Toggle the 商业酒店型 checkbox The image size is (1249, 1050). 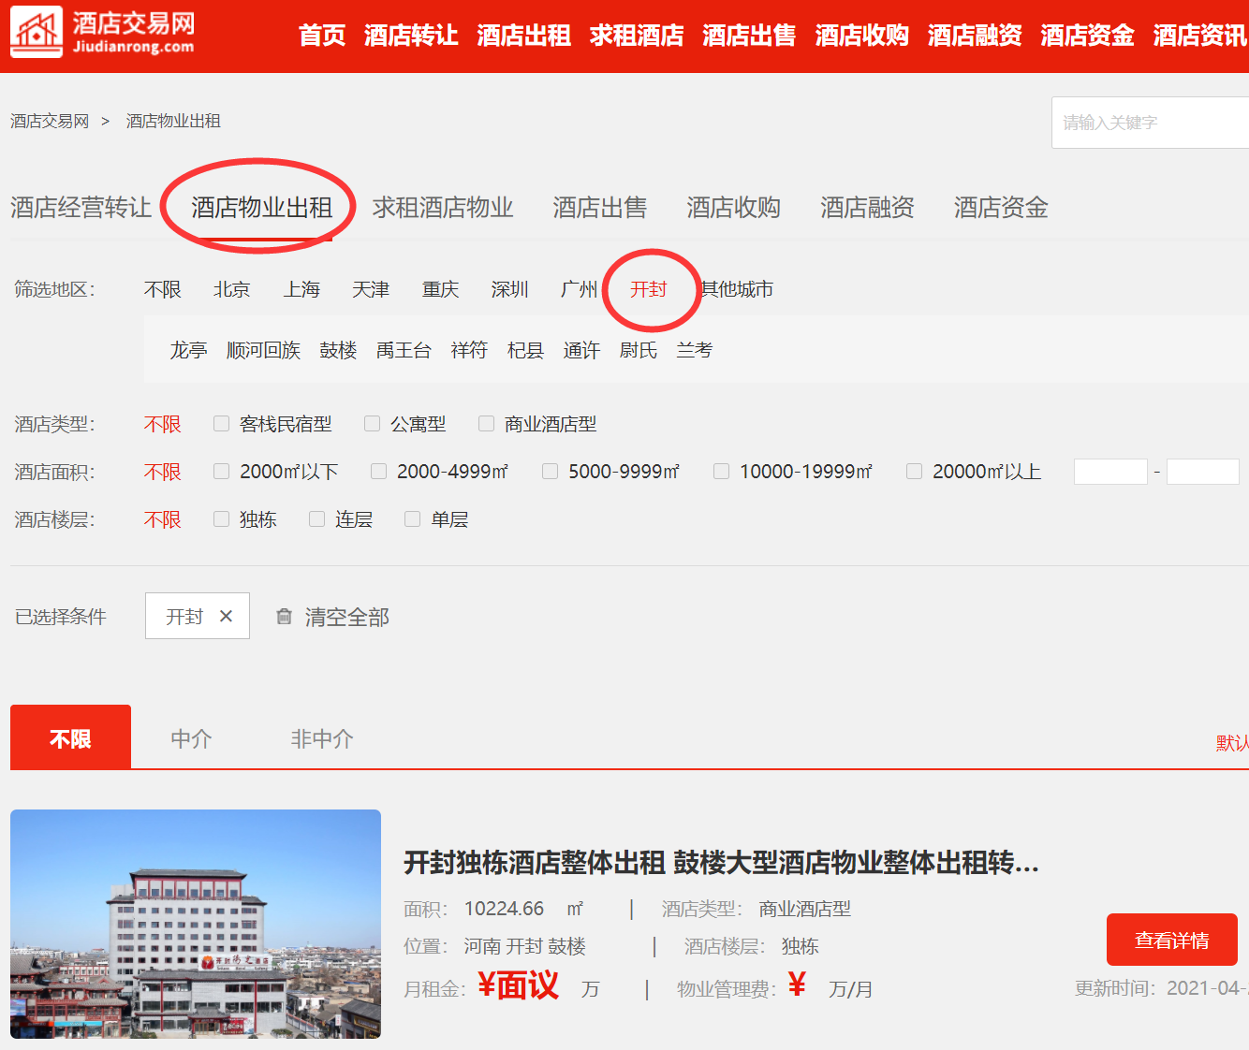tap(487, 424)
